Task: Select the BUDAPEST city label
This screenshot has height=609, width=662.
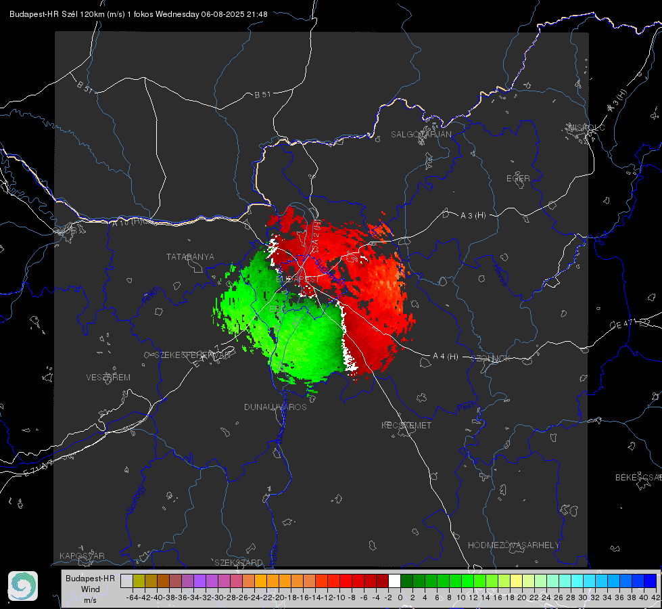Action: pos(298,279)
